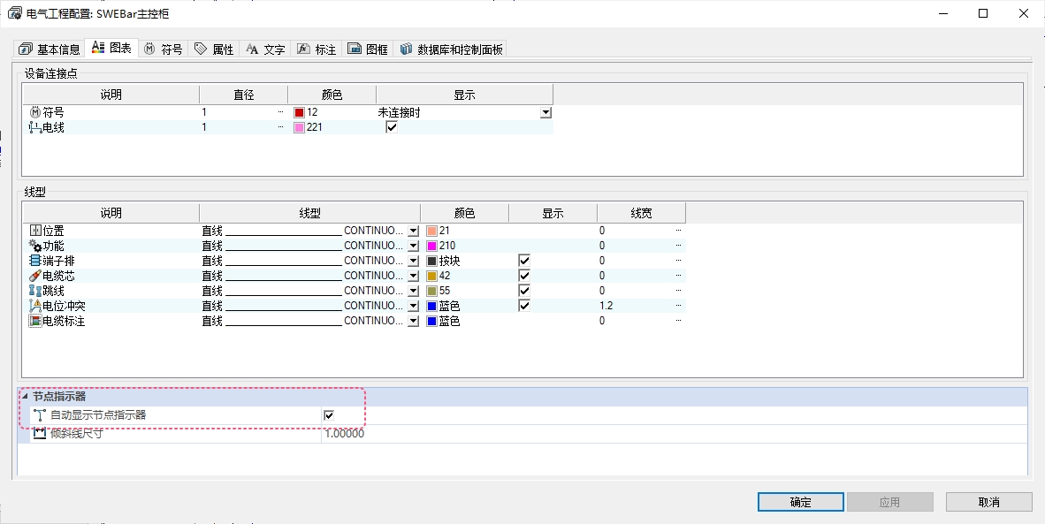Select the 跳线 row icon
1045x524 pixels.
click(35, 291)
